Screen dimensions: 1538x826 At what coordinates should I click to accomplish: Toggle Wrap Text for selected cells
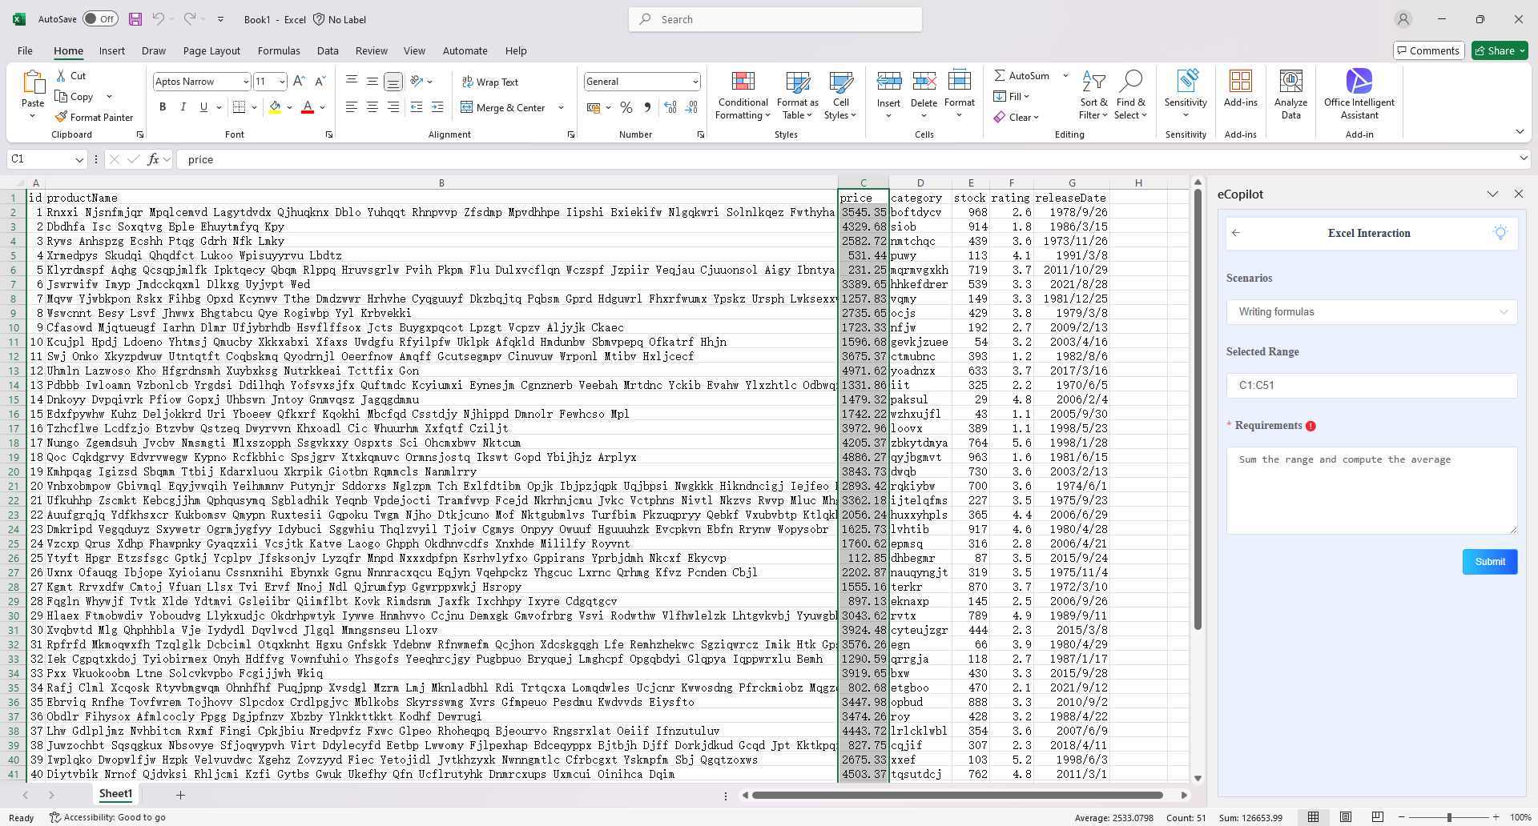490,82
